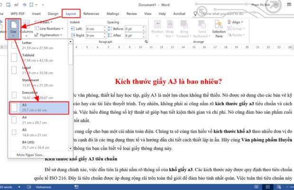The width and height of the screenshot is (294, 190).
Task: Click the Web Layout view icon
Action: point(279,187)
